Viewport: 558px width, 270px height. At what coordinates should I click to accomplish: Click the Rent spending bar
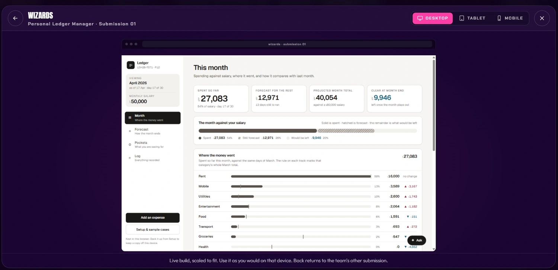pos(301,176)
